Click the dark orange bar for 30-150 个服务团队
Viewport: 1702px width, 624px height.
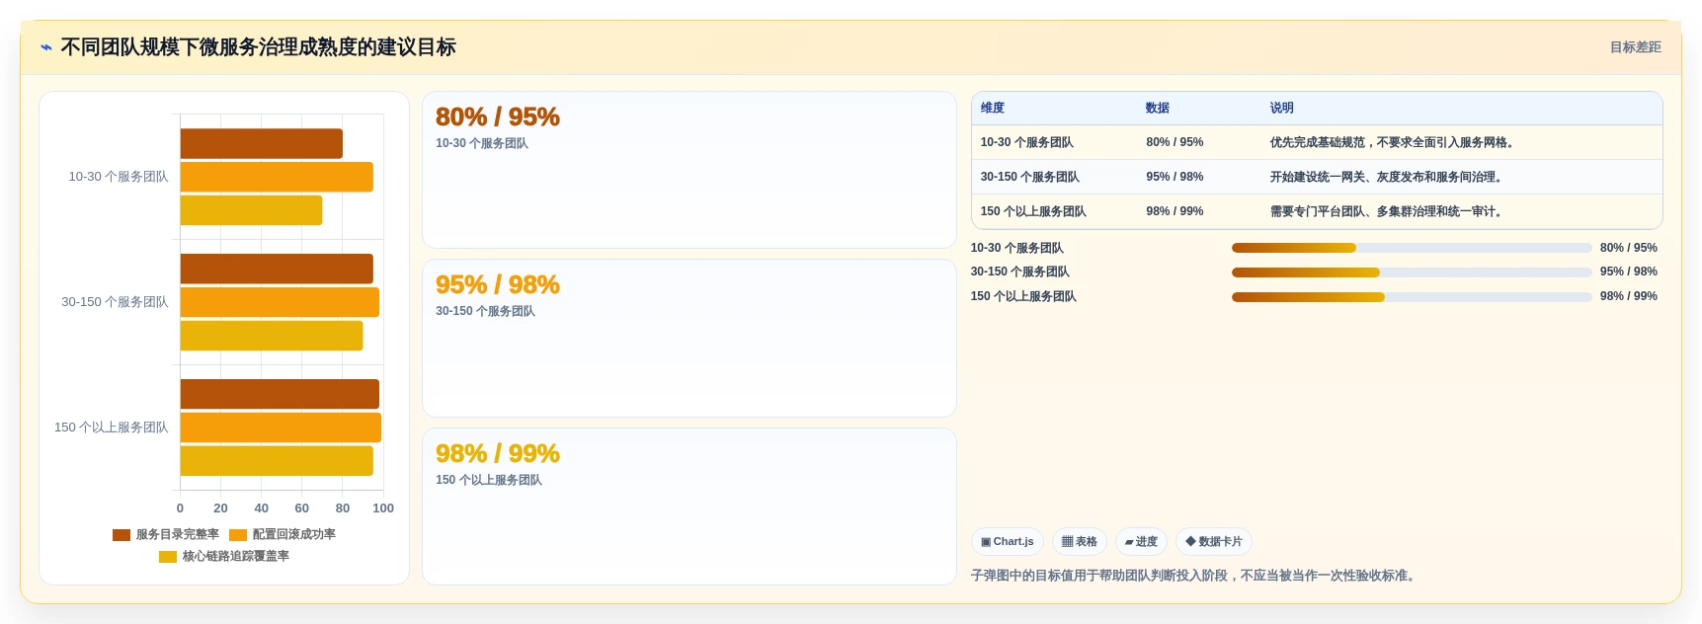click(277, 270)
